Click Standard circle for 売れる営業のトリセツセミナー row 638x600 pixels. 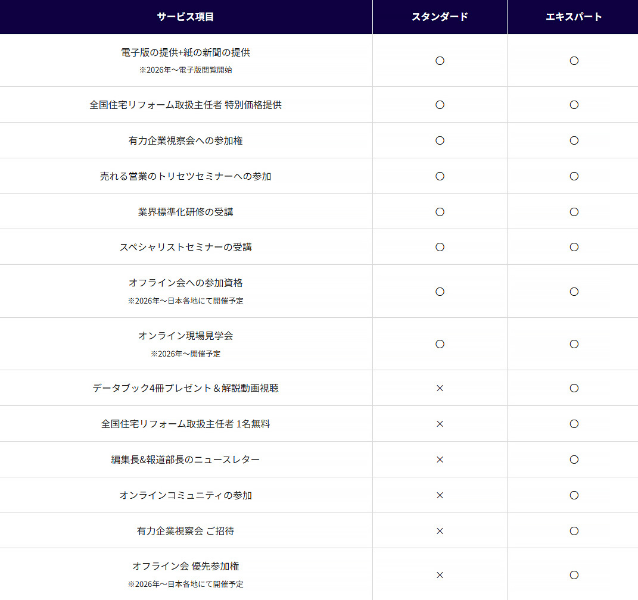[x=440, y=176]
